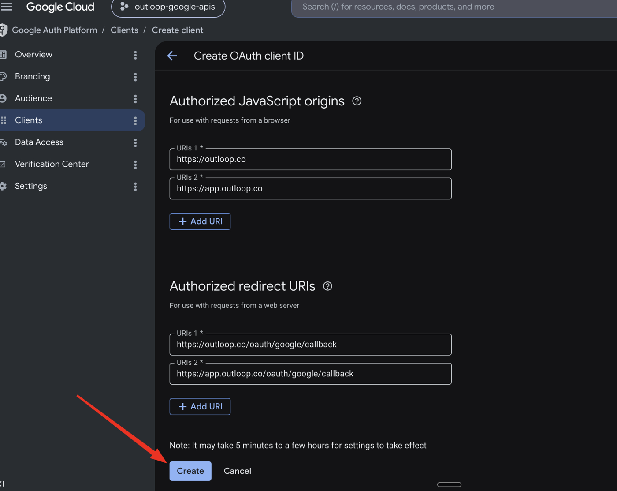Click the Verification Center checkmark icon
Image resolution: width=617 pixels, height=491 pixels.
(3, 164)
